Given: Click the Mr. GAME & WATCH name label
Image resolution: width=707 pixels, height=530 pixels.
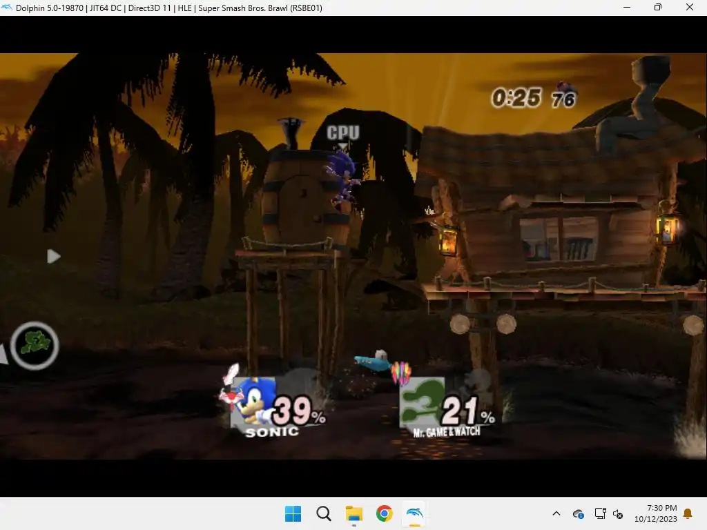Looking at the screenshot, I should (x=447, y=432).
